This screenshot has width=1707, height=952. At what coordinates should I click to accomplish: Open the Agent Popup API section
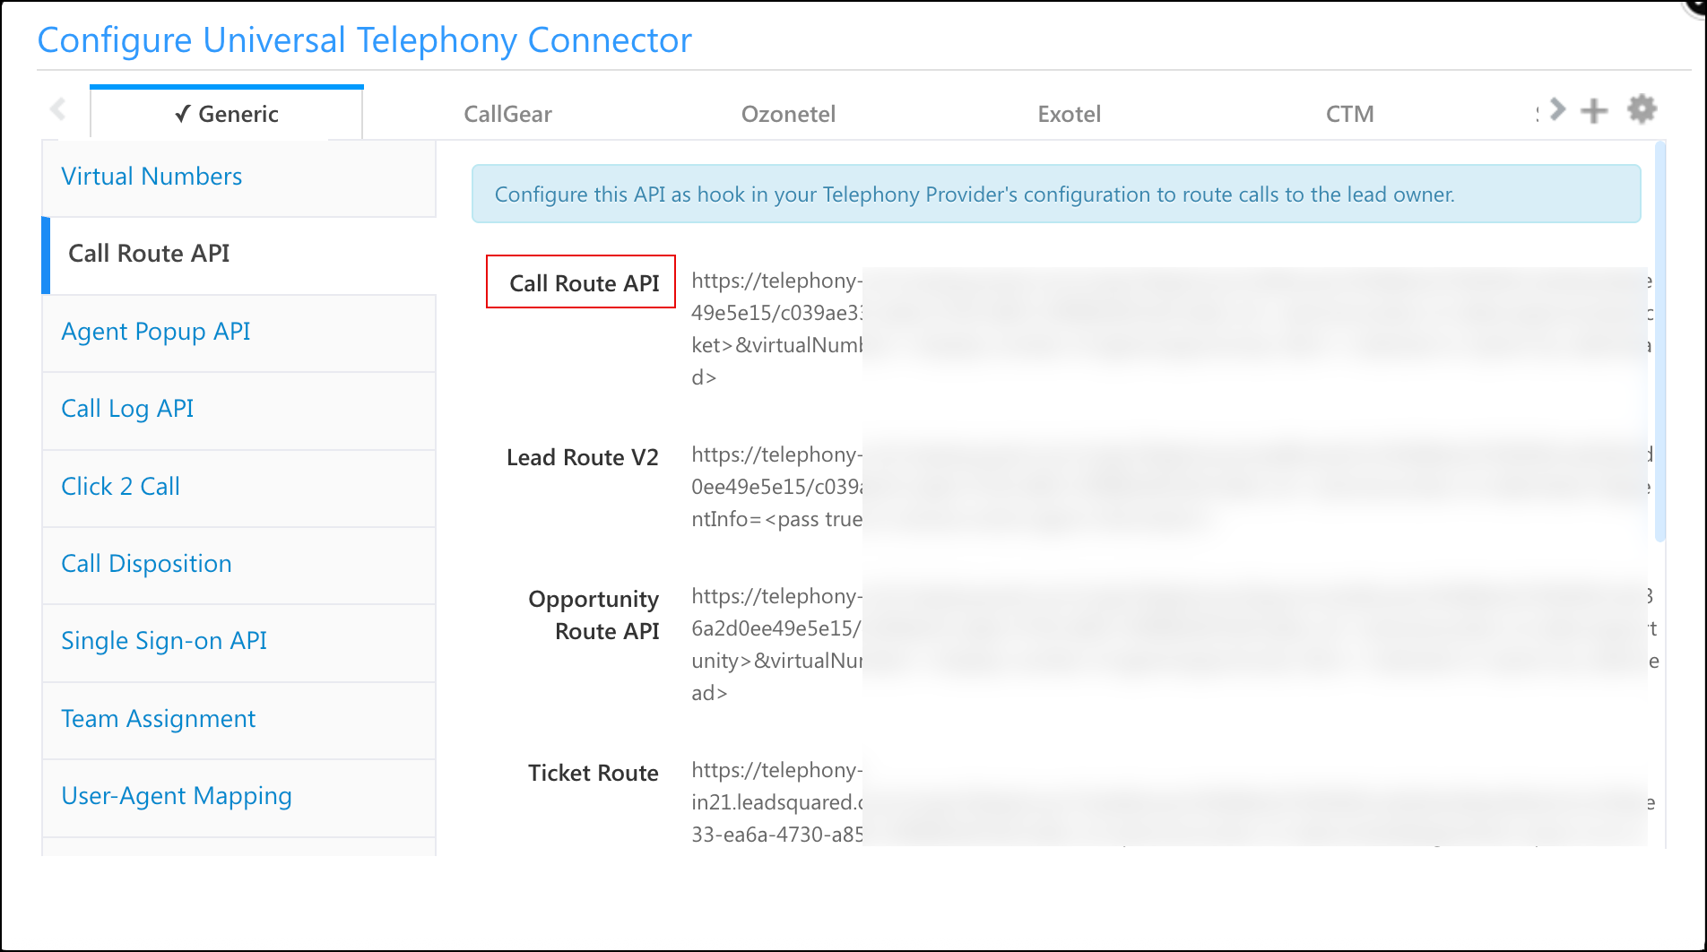[x=156, y=331]
